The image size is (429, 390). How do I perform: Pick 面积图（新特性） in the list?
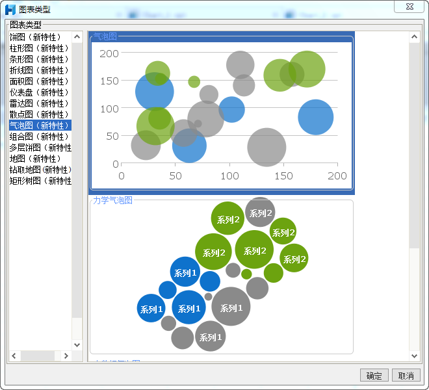point(40,81)
